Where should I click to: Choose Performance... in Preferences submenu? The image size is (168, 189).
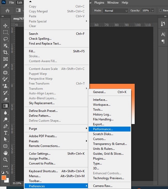[x=109, y=129]
